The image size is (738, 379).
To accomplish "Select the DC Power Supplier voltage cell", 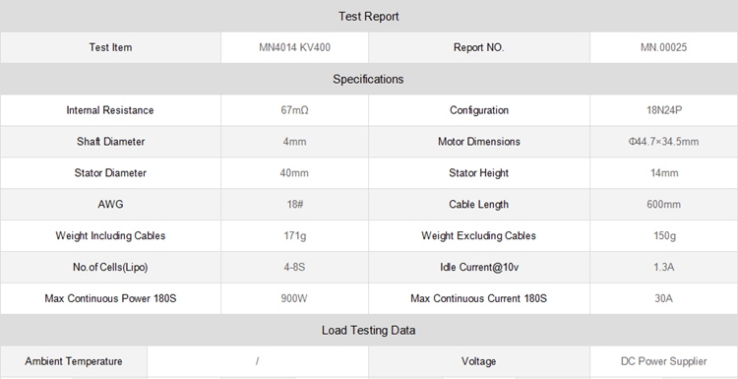I will coord(663,361).
